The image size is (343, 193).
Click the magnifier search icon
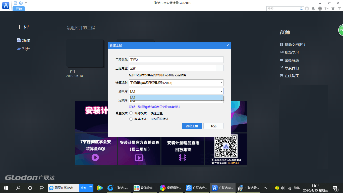pyautogui.click(x=301, y=9)
